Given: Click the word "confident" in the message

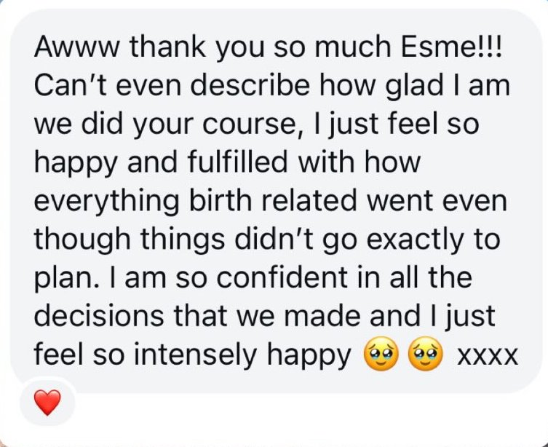Looking at the screenshot, I should (239, 279).
